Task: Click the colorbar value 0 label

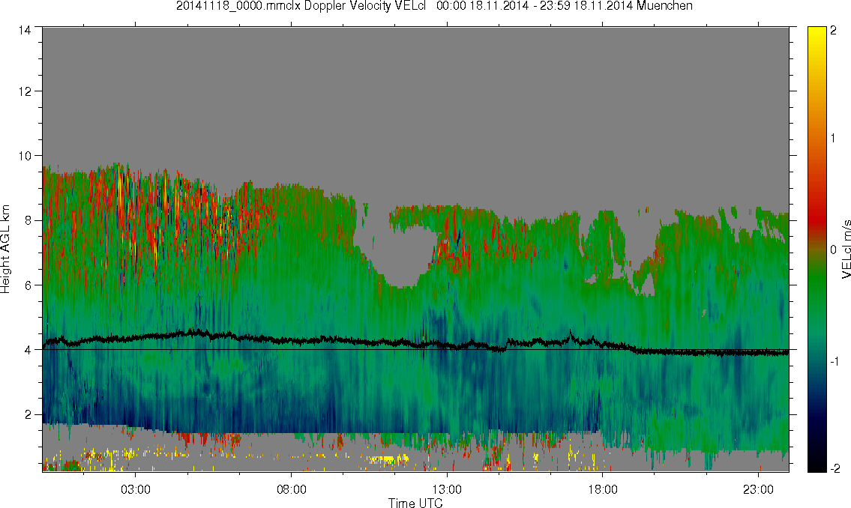Action: tap(833, 250)
